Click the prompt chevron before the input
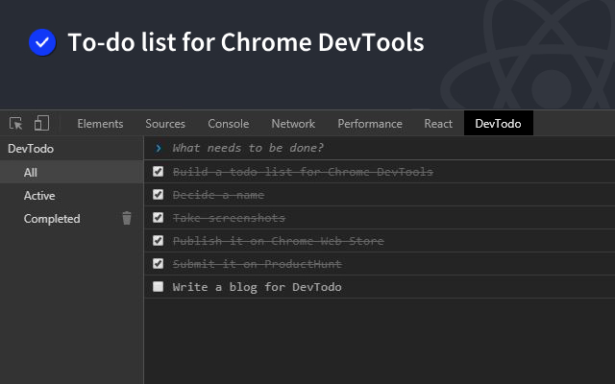The width and height of the screenshot is (615, 384). pos(159,148)
